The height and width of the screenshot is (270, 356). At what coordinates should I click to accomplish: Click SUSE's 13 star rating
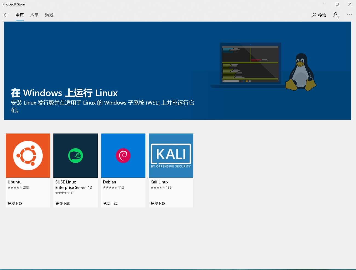(x=65, y=193)
